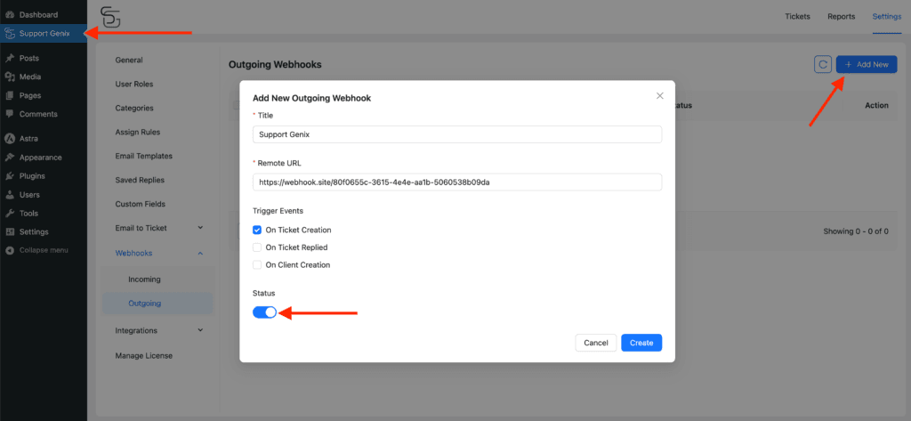The width and height of the screenshot is (911, 421).
Task: Click the Cancel button
Action: coord(595,343)
